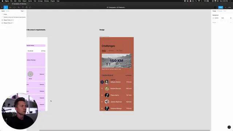The width and height of the screenshot is (233, 131).
Task: Click the background opacity 100% field
Action: pyautogui.click(x=222, y=18)
